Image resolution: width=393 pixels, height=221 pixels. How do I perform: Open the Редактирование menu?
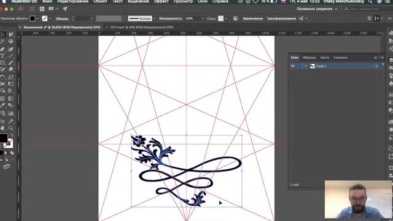click(x=72, y=1)
